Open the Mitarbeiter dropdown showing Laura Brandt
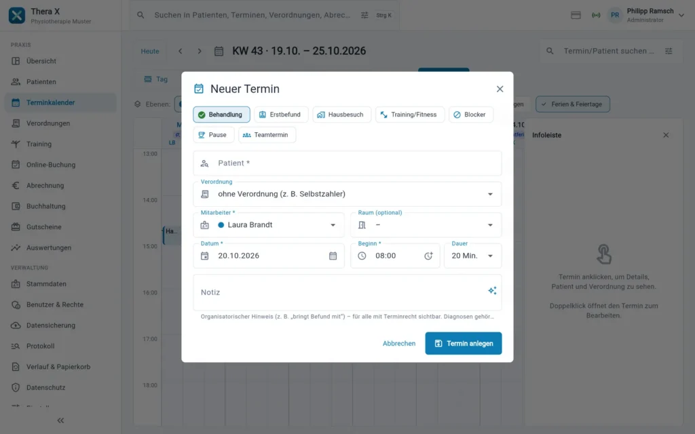 (269, 225)
